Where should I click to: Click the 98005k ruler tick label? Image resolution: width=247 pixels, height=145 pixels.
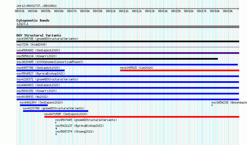click(46, 11)
